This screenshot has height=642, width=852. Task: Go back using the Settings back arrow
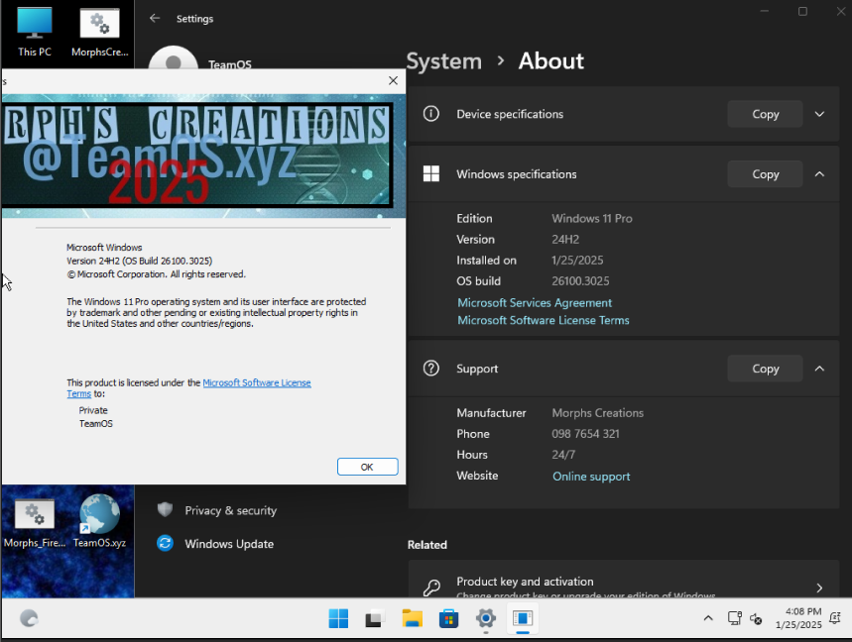pos(155,19)
